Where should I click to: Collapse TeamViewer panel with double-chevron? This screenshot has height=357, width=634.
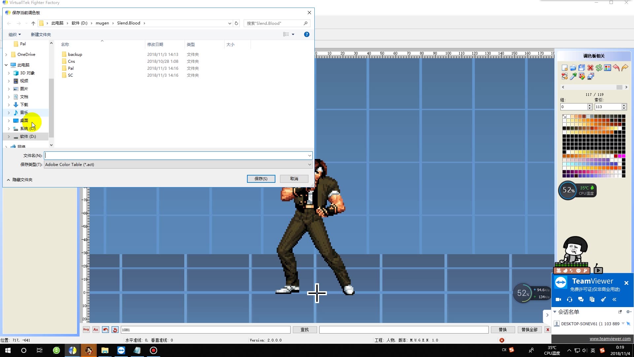coord(615,299)
